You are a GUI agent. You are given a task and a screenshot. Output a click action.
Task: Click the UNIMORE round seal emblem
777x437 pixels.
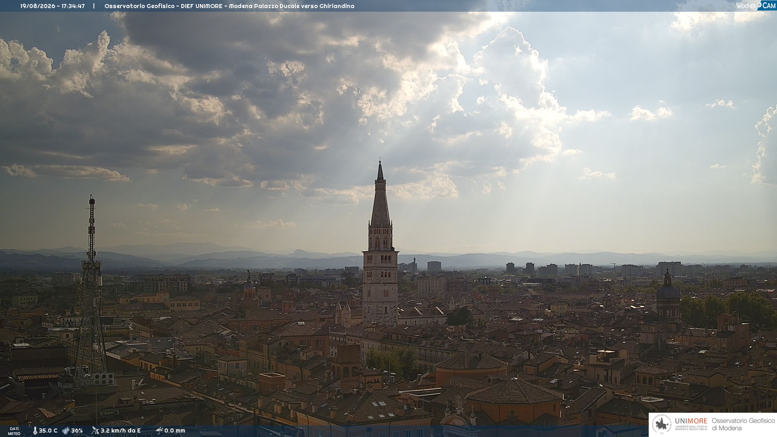(x=662, y=424)
